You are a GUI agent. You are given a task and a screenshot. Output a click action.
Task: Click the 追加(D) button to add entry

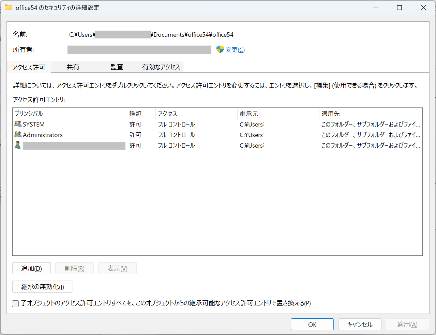tap(31, 268)
